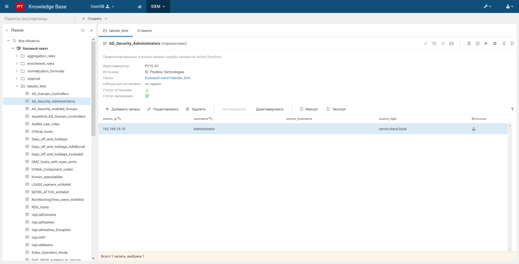Click the Деактивировать button
519x264 pixels.
click(270, 109)
